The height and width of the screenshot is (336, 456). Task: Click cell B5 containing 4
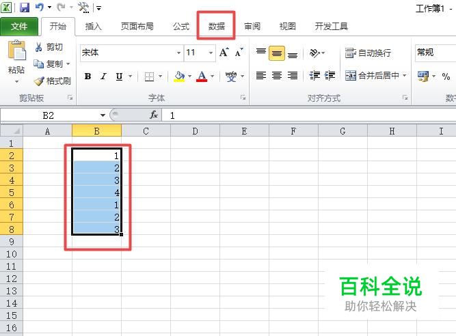pos(96,193)
